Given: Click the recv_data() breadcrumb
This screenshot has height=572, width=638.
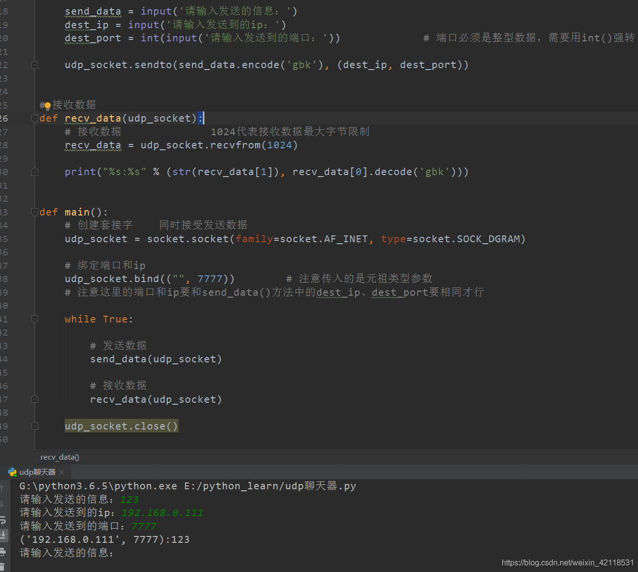Looking at the screenshot, I should (60, 457).
